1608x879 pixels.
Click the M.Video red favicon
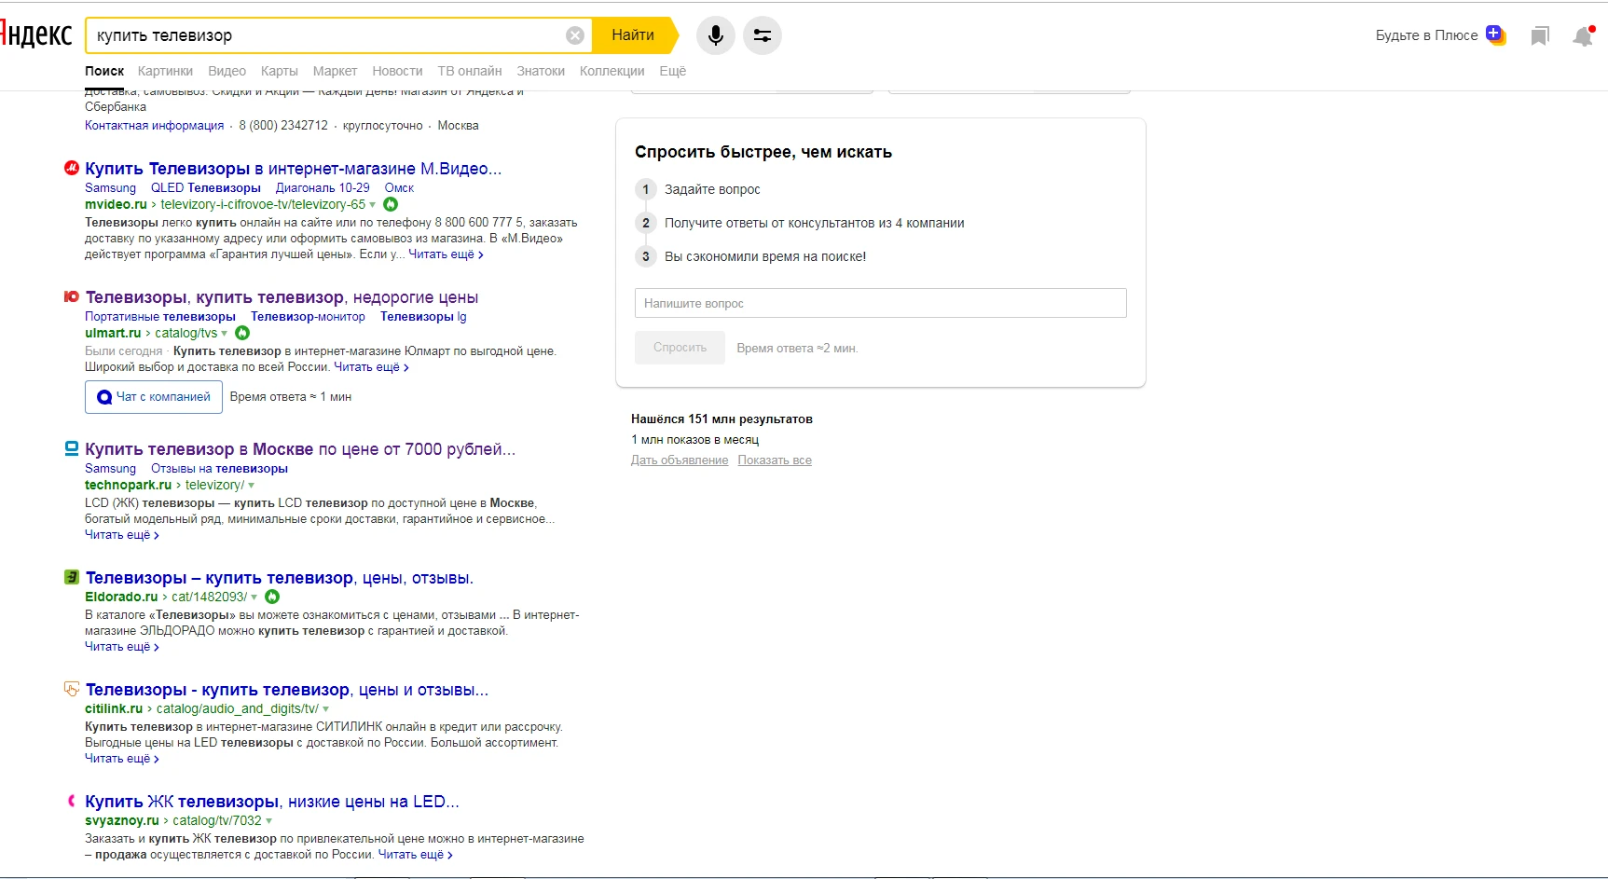(71, 169)
